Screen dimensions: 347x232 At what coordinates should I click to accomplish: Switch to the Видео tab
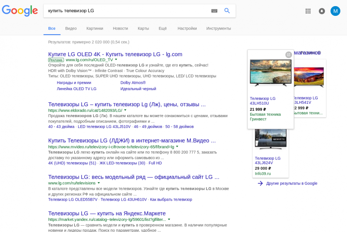click(x=71, y=28)
